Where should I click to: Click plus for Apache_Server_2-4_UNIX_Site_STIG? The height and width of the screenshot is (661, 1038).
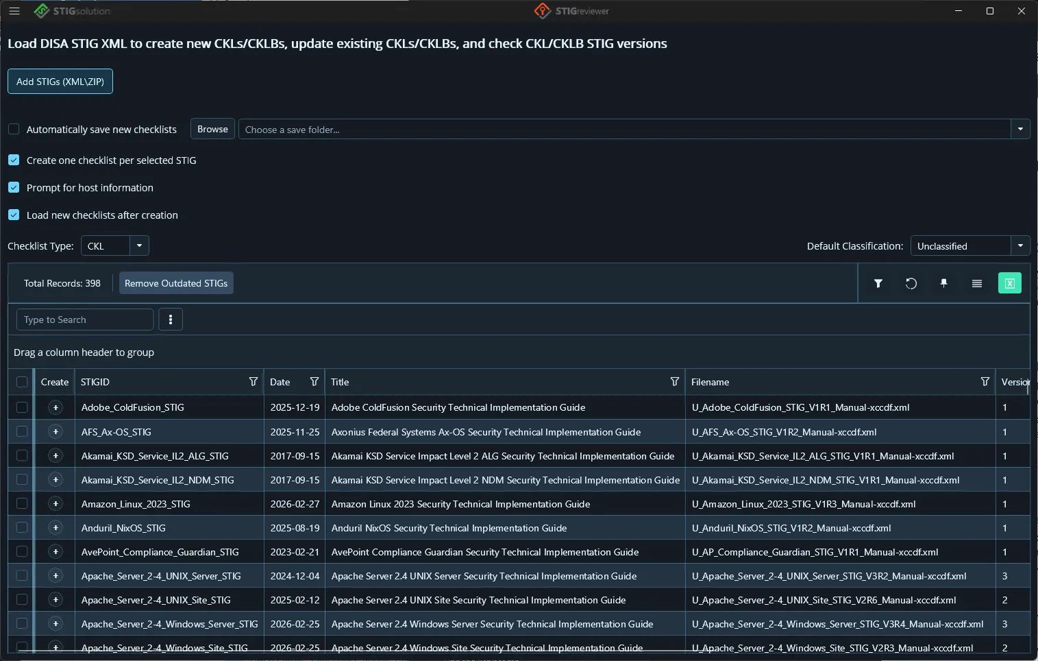point(55,600)
